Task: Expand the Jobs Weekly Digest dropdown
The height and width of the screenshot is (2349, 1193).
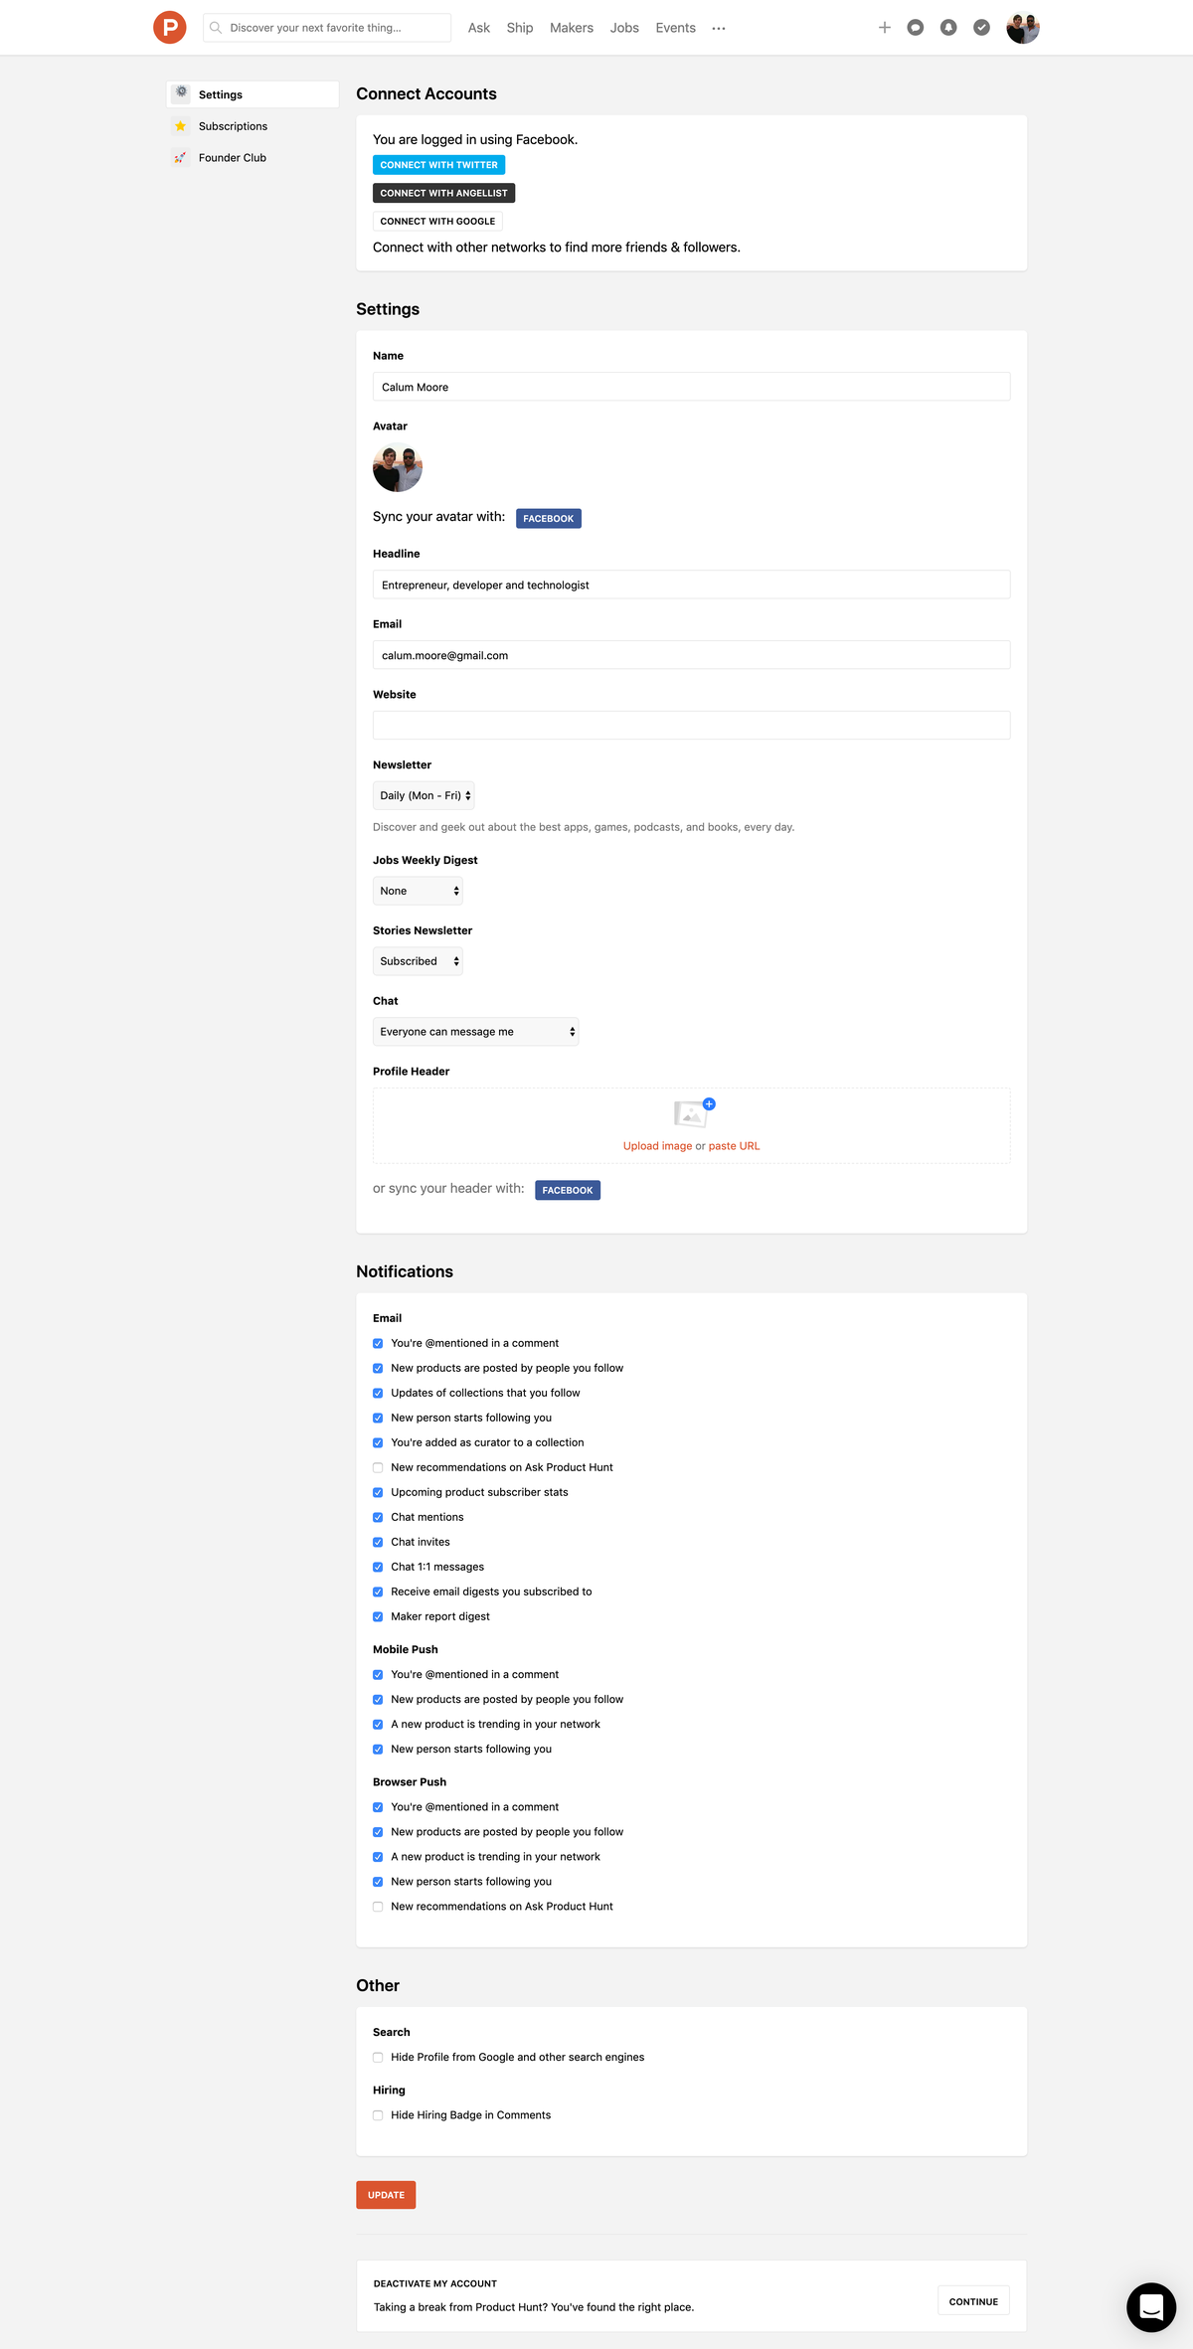Action: tap(418, 891)
